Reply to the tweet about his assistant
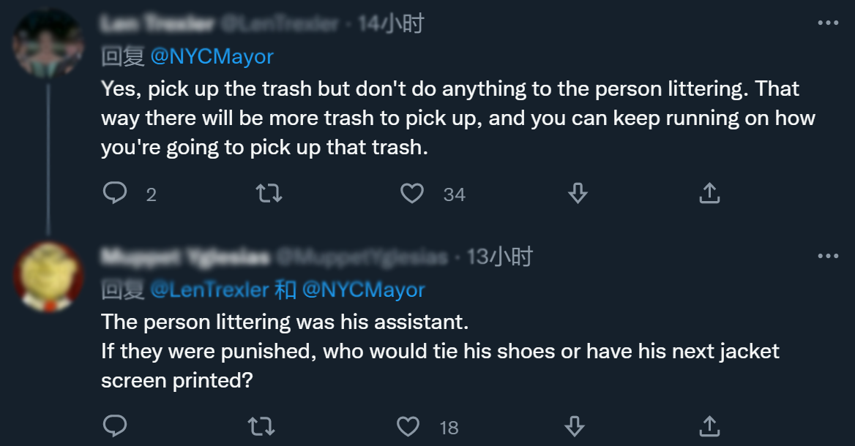Image resolution: width=855 pixels, height=446 pixels. click(115, 426)
